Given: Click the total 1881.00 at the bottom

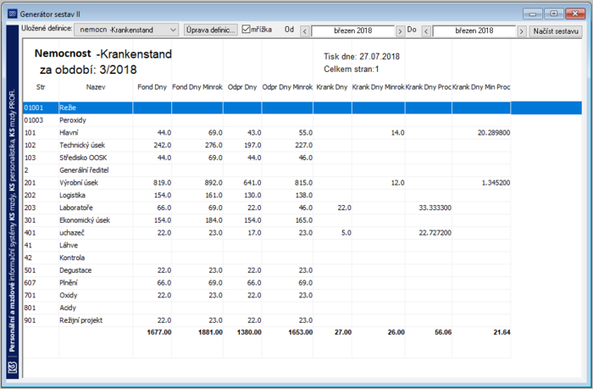Looking at the screenshot, I should [210, 332].
